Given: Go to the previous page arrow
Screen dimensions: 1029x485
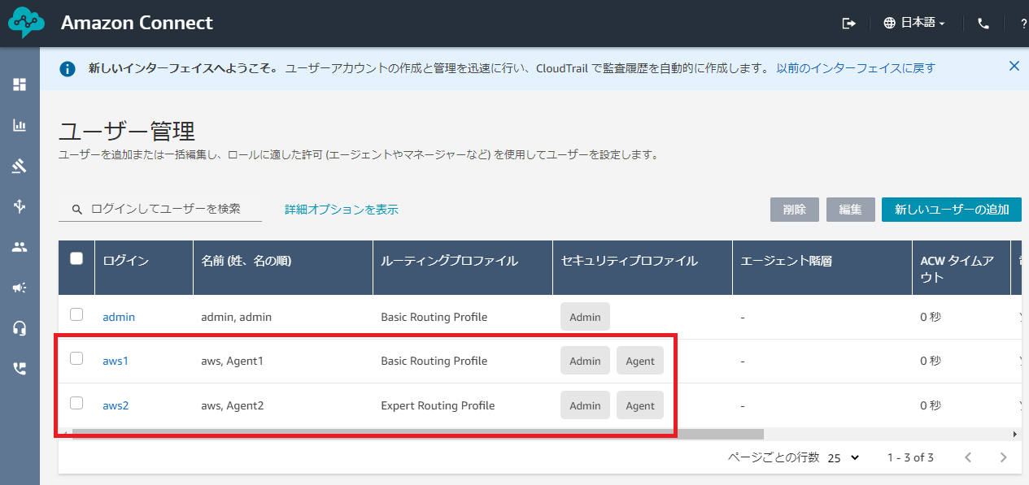Looking at the screenshot, I should (x=968, y=457).
